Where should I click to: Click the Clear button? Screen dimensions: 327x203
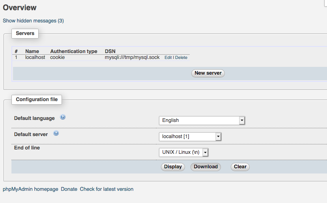coord(240,167)
